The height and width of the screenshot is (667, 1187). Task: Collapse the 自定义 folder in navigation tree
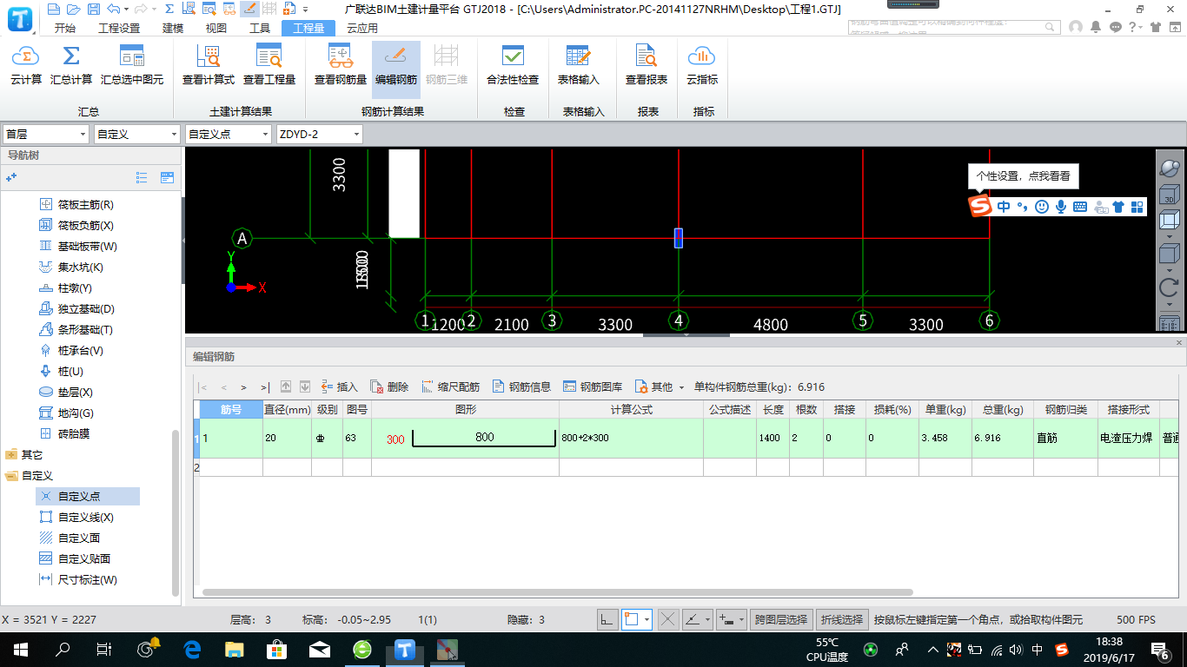pyautogui.click(x=11, y=475)
